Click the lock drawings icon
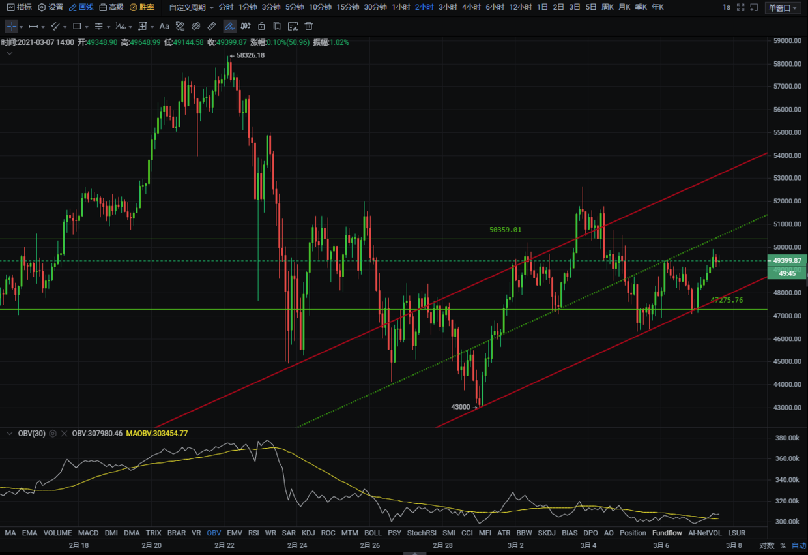Viewport: 808px width, 555px height. click(261, 27)
